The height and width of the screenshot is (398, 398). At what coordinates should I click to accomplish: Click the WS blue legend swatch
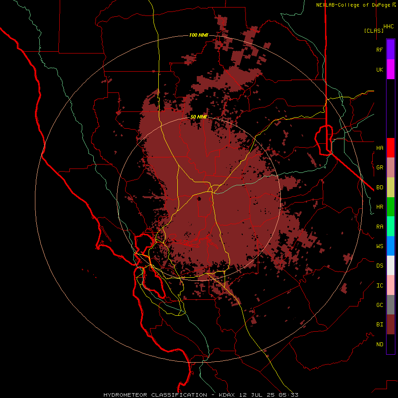point(390,246)
